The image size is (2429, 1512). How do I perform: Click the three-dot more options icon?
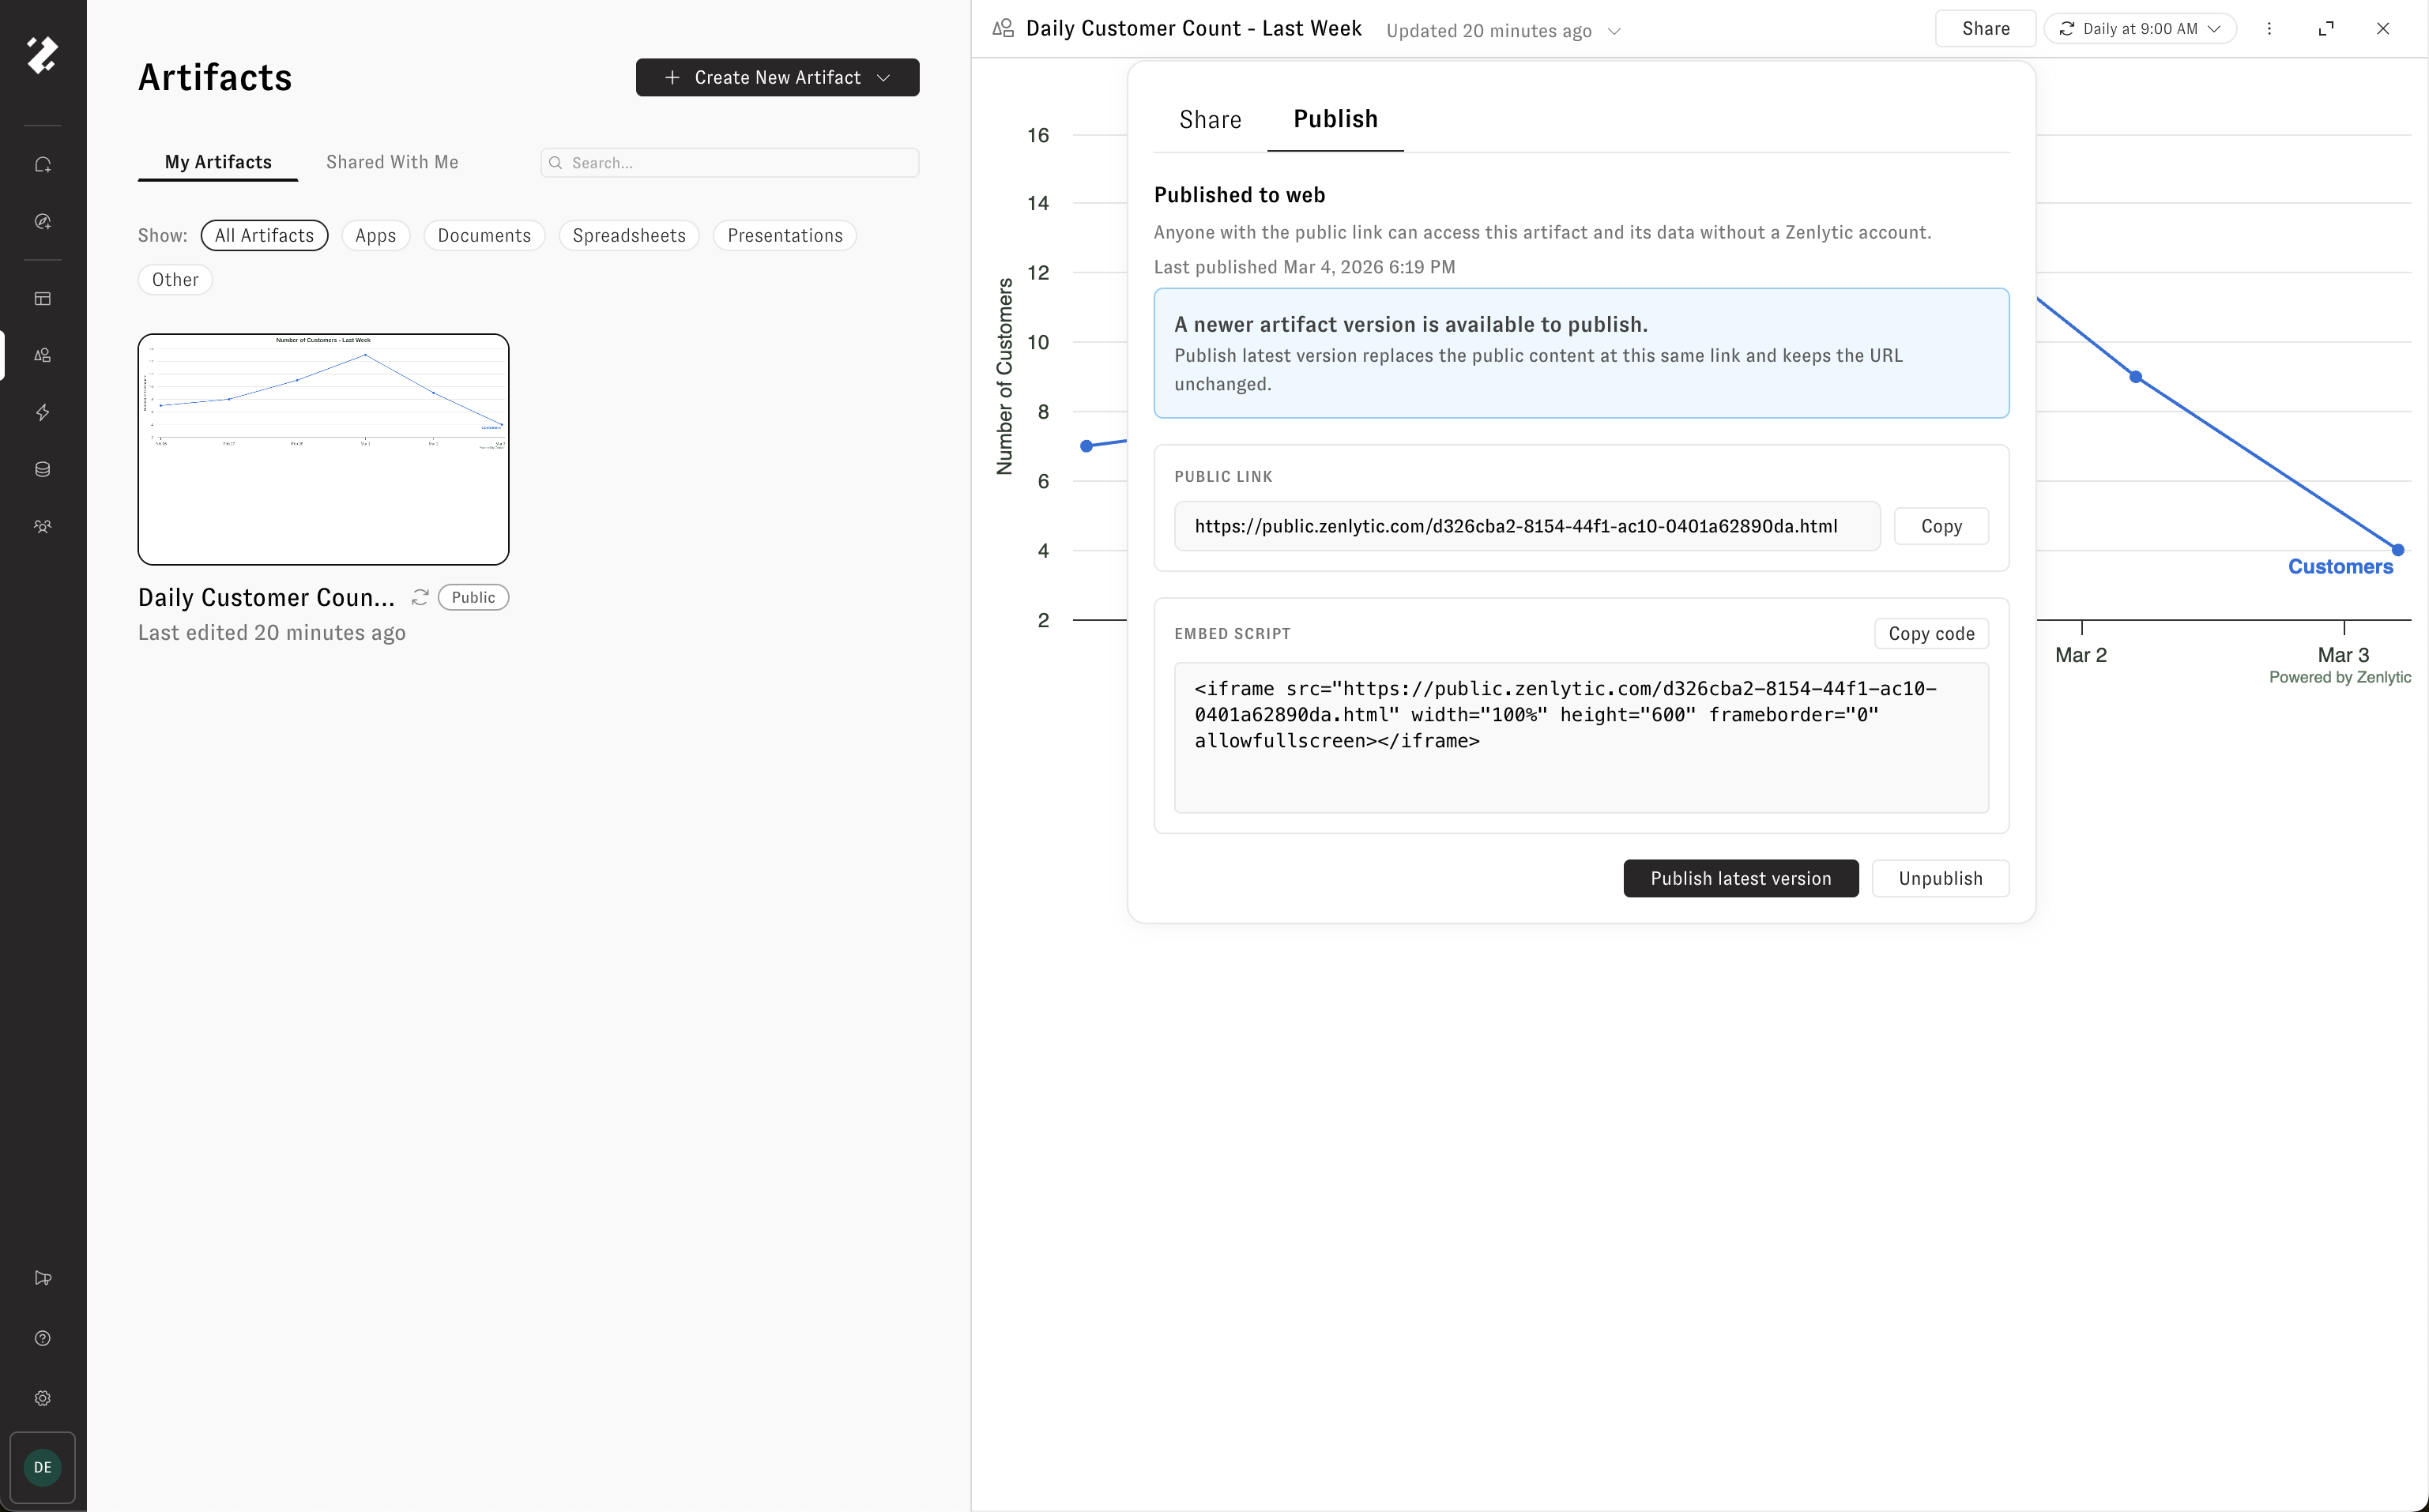(2269, 29)
